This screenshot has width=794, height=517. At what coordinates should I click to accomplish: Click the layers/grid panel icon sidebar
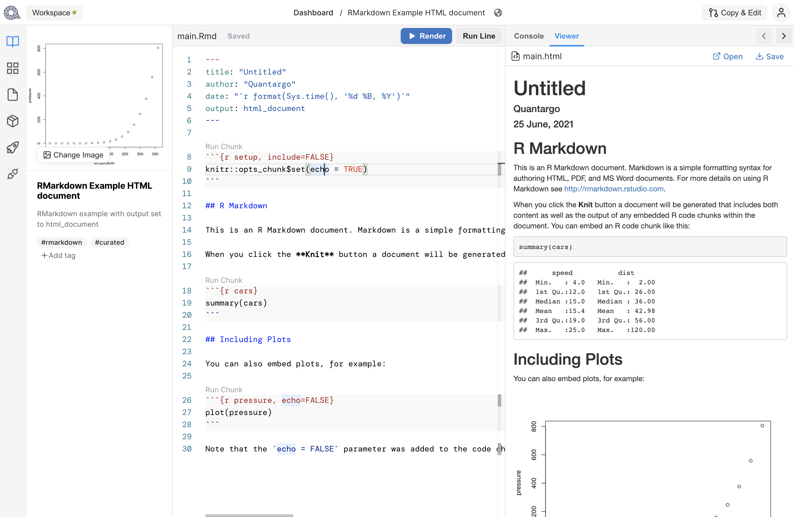pyautogui.click(x=13, y=68)
